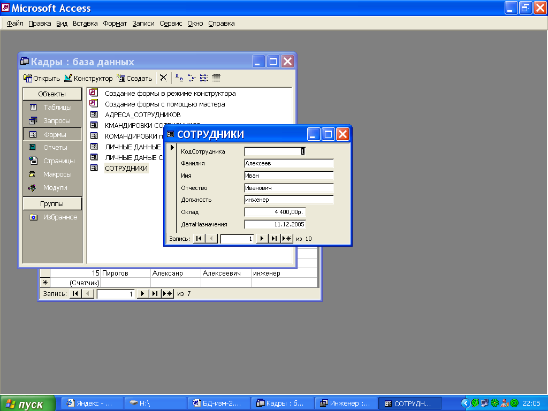Go to first record in Инженер table
This screenshot has width=548, height=411.
click(x=75, y=294)
